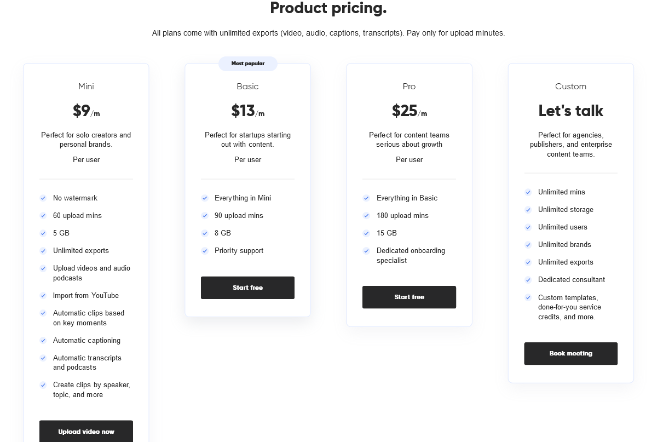Click the $13/m Basic price
669x442 pixels.
click(x=247, y=111)
